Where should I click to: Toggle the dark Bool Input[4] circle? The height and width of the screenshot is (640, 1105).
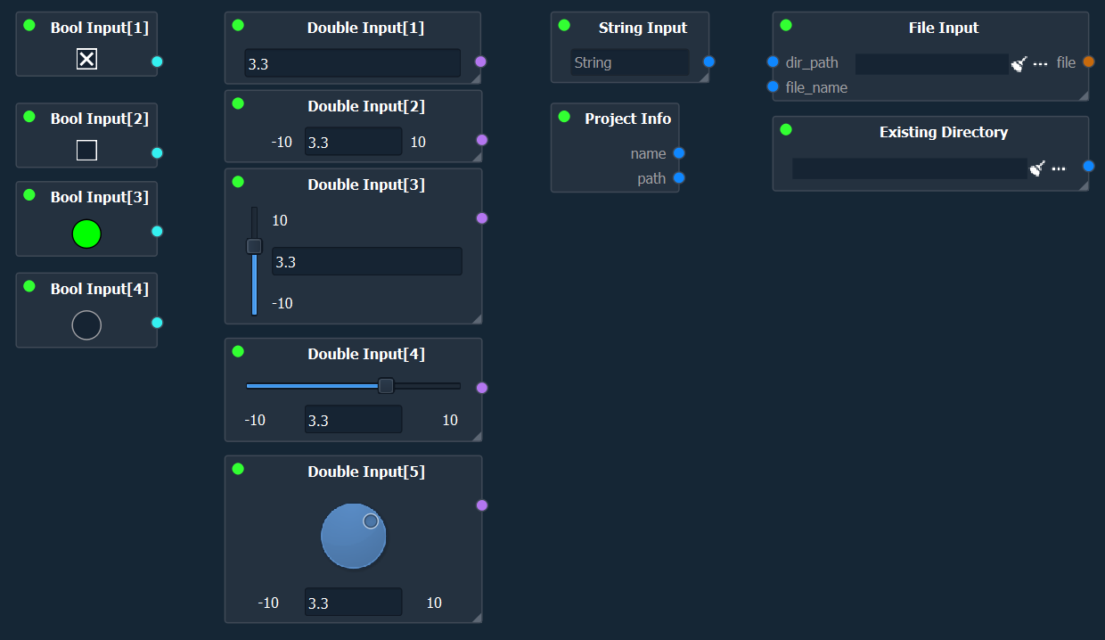coord(86,325)
